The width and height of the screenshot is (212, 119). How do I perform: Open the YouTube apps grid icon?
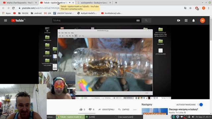click(x=186, y=20)
